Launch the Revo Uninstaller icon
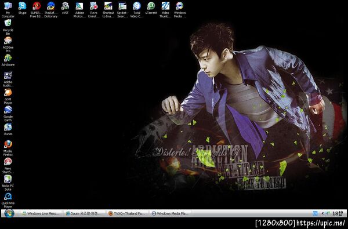Image resolution: width=348 pixels, height=229 pixels. pyautogui.click(x=93, y=9)
